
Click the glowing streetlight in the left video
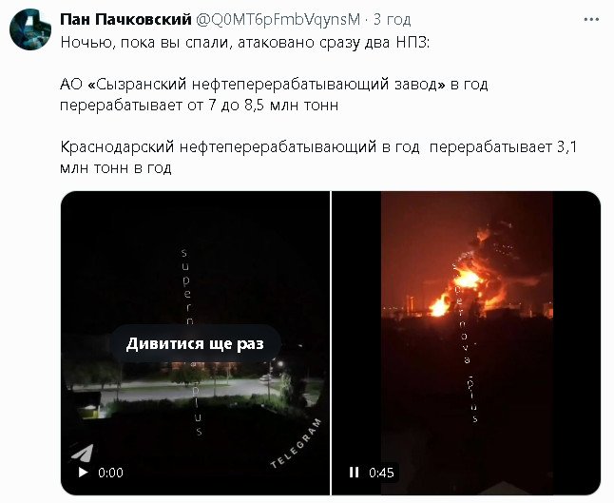tap(280, 364)
